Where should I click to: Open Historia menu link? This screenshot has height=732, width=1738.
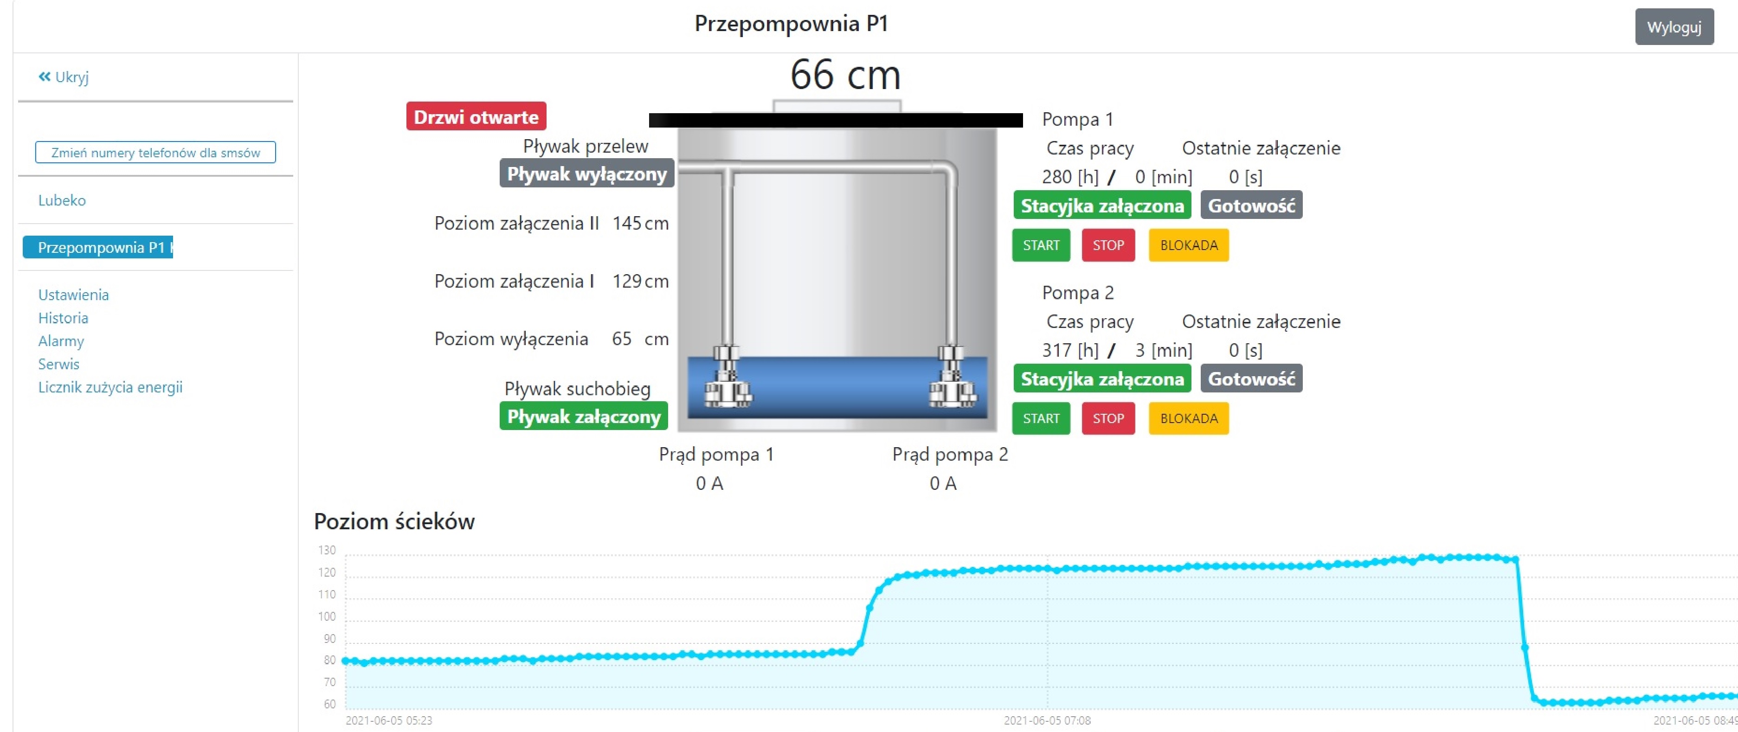point(64,318)
